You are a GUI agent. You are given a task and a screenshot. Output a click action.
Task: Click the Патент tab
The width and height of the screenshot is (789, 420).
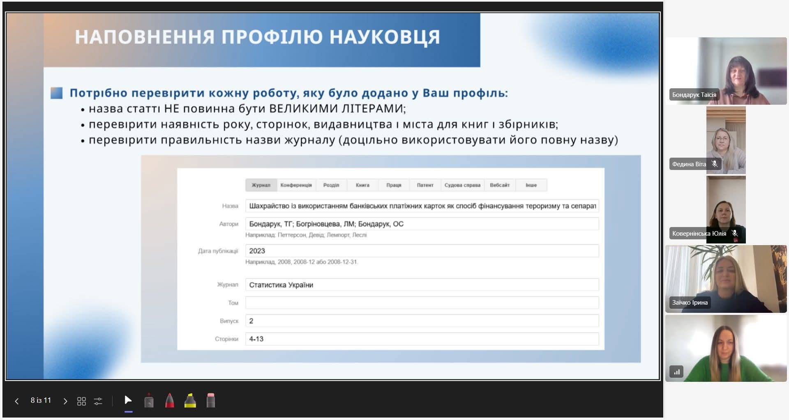425,185
